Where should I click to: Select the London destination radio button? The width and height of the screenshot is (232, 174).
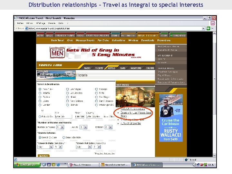tap(40, 105)
